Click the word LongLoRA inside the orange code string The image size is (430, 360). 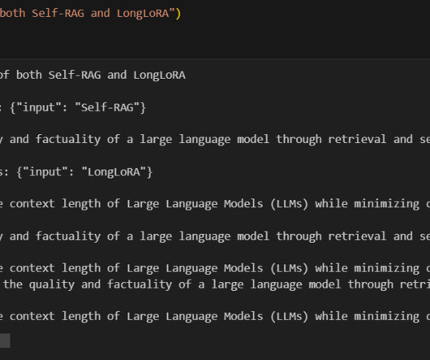(x=143, y=13)
